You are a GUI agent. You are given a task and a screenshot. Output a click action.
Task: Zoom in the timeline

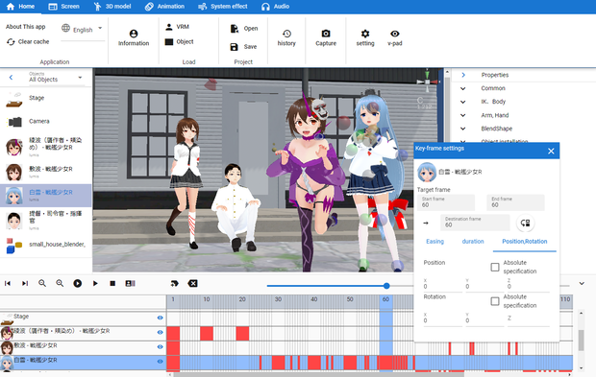(60, 283)
